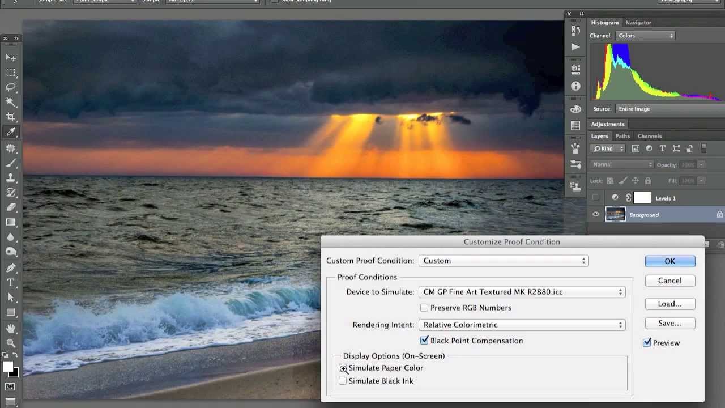Select the Brush tool
The image size is (725, 408).
[11, 163]
